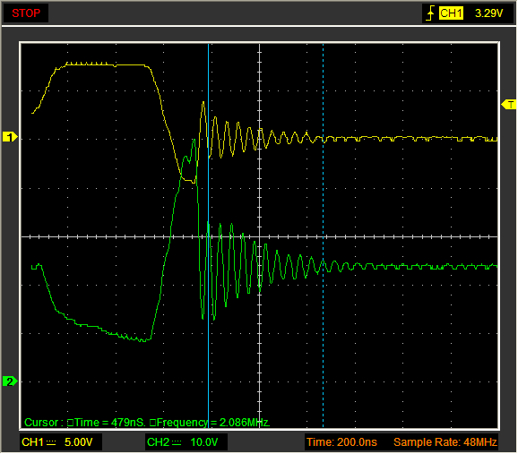
Task: Click the yellow T trigger level marker
Action: tap(509, 105)
